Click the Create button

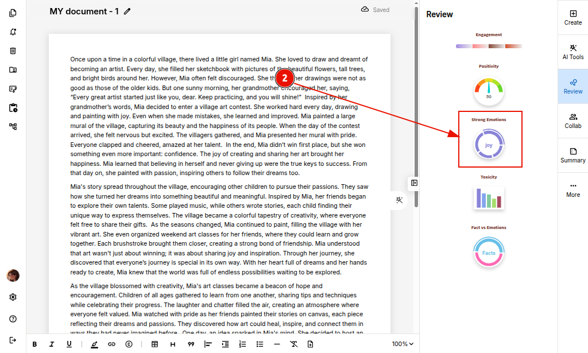click(x=572, y=17)
